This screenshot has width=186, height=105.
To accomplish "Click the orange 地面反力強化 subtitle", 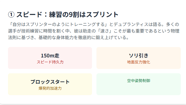I will pos(138,62).
